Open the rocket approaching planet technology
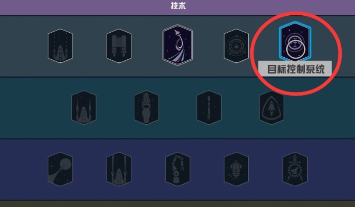This screenshot has height=207, width=355. pos(60,169)
